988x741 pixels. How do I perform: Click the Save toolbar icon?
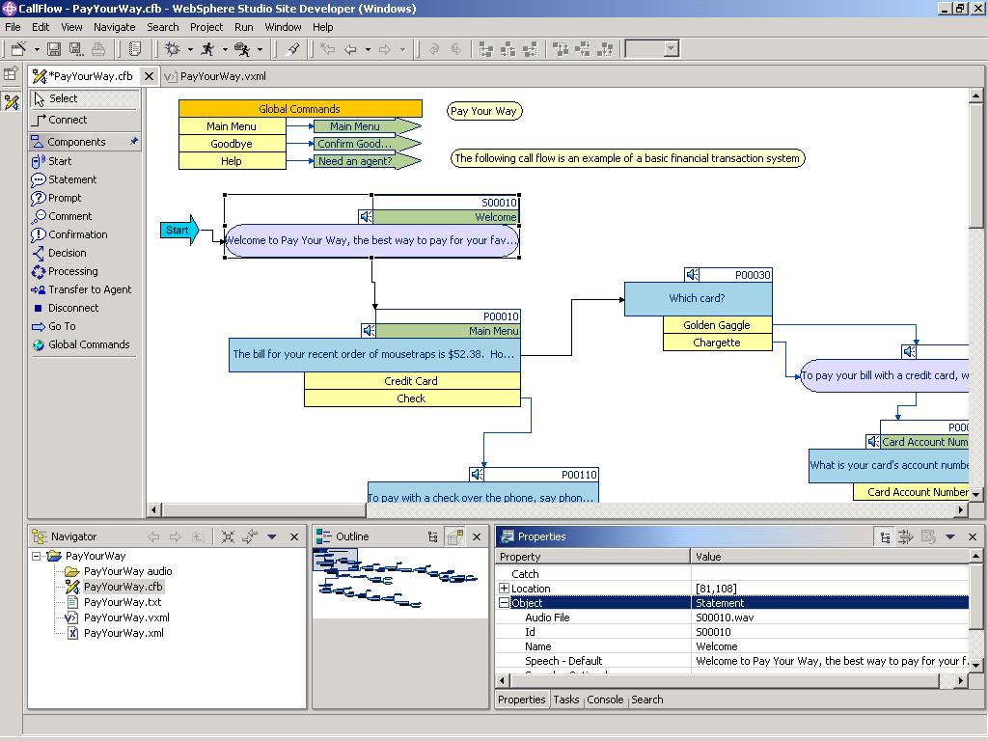(x=54, y=49)
